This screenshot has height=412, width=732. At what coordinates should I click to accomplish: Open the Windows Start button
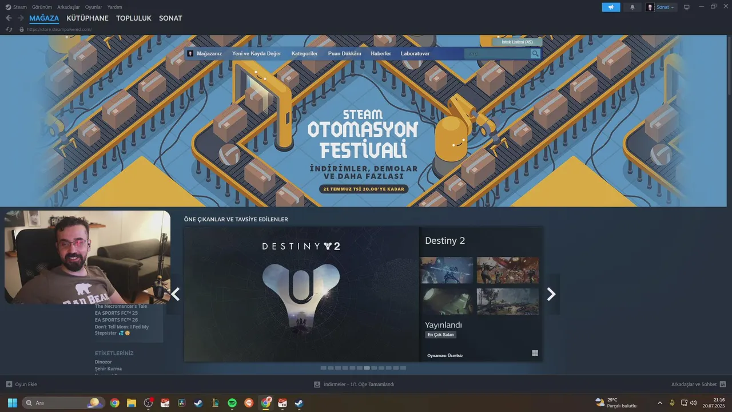pos(12,403)
